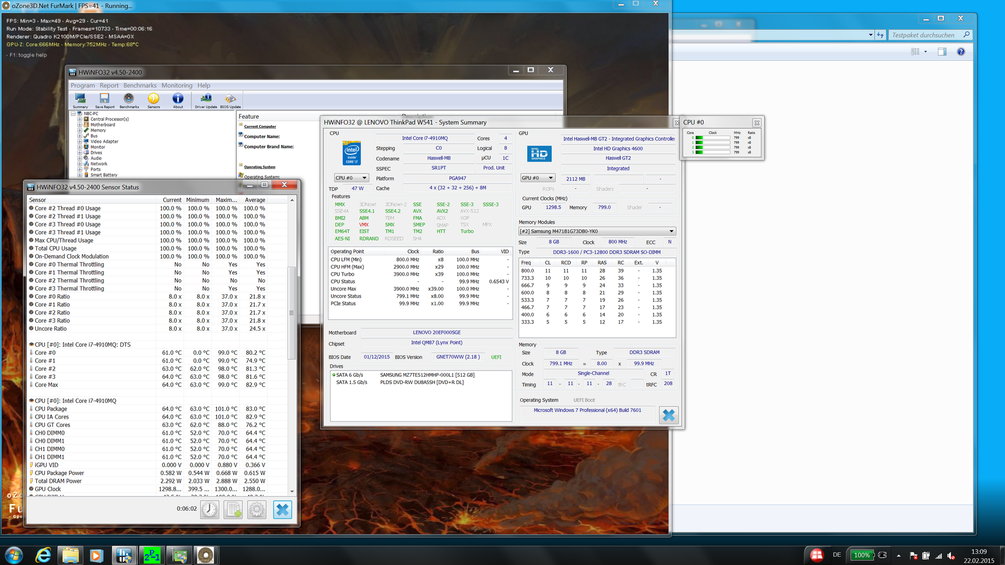Open the Program menu in HWiNFO32
Viewport: 1005px width, 565px height.
click(83, 85)
